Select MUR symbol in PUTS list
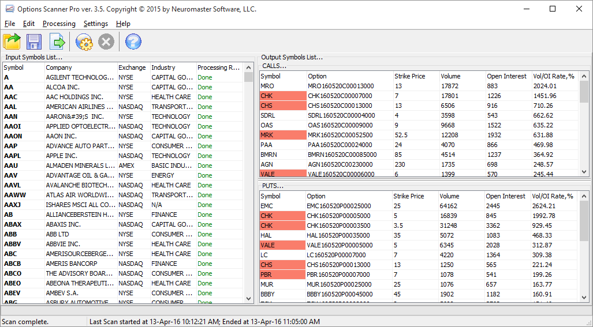593x327 pixels. [x=282, y=285]
